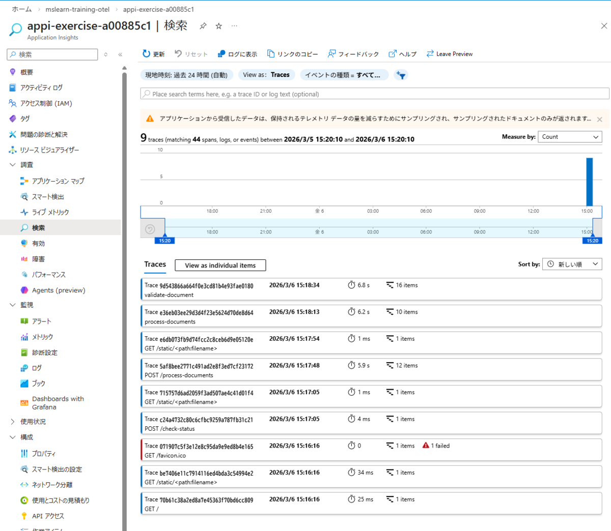Open the Sort by 新しい順 dropdown

click(572, 264)
